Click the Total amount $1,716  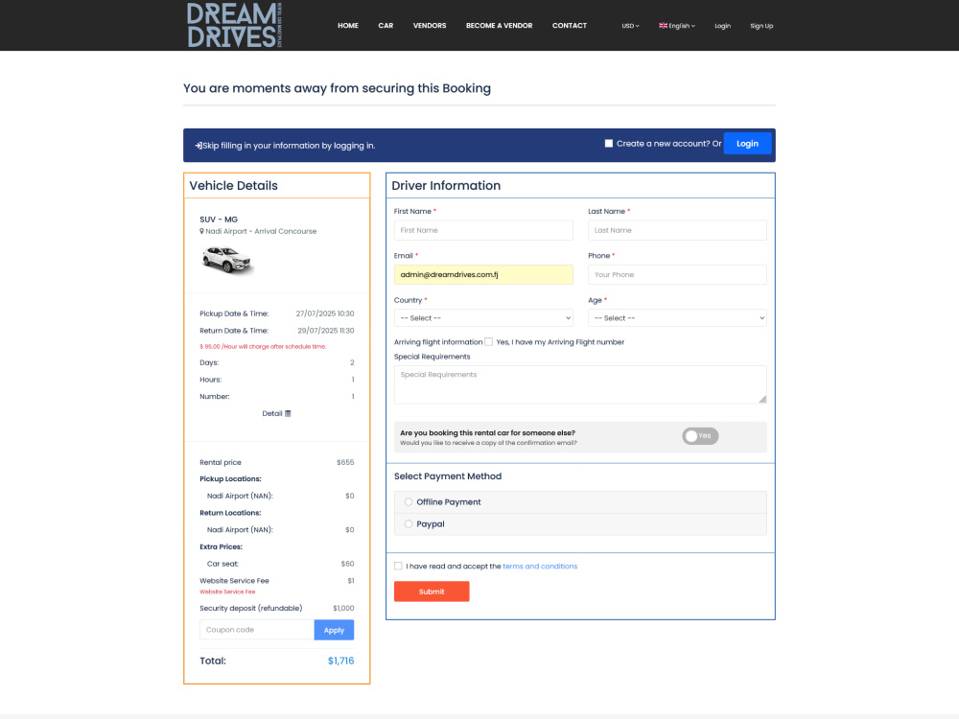[340, 661]
